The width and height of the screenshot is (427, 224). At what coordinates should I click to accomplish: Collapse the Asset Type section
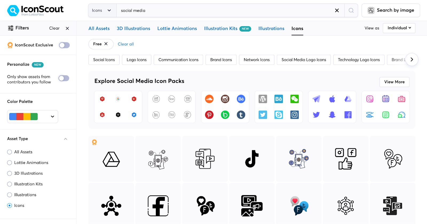(x=66, y=139)
